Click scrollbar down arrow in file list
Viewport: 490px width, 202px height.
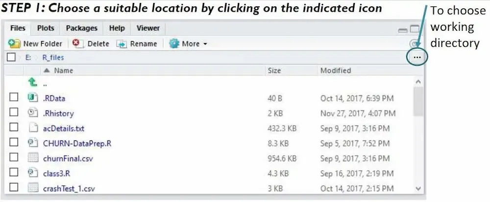(x=418, y=188)
